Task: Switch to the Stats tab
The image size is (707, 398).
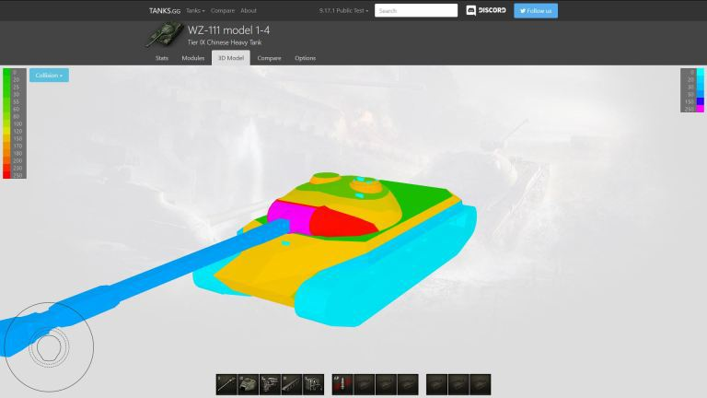Action: pos(162,58)
